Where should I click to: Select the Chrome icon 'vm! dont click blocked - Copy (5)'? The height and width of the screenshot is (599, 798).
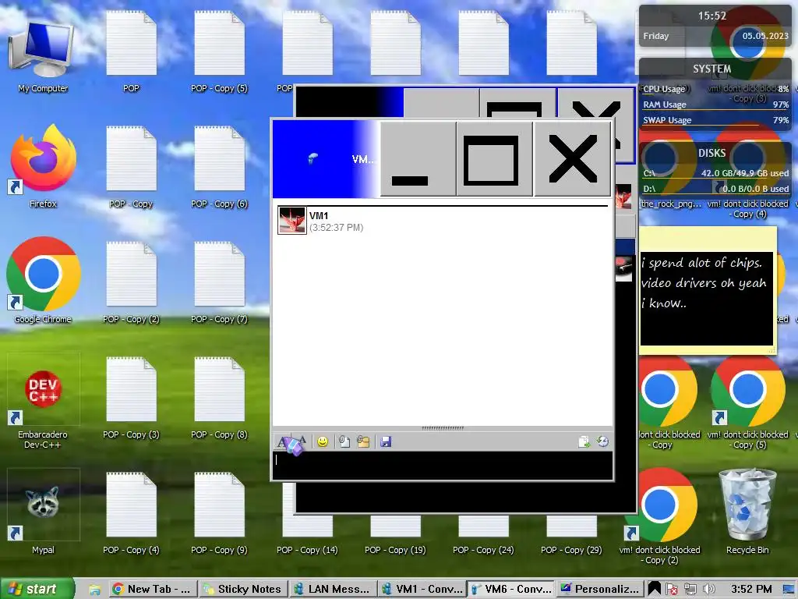click(747, 402)
